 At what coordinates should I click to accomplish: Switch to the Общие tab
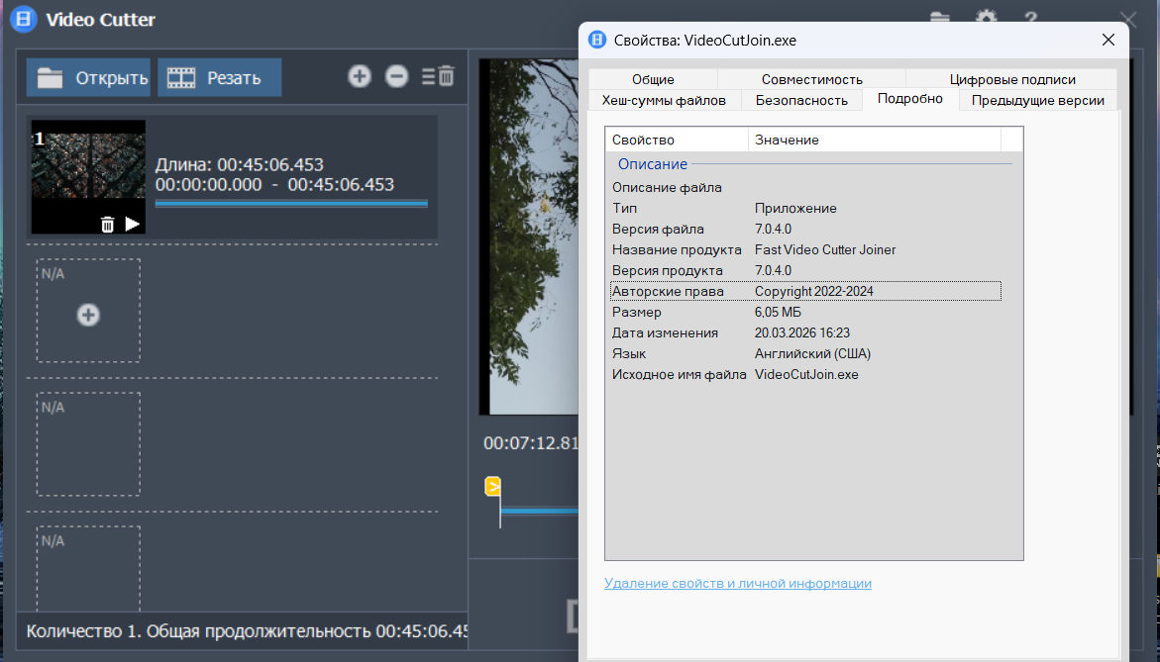(653, 79)
